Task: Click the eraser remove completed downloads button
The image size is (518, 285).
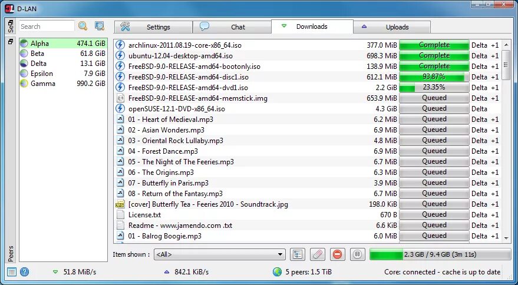Action: pyautogui.click(x=318, y=254)
